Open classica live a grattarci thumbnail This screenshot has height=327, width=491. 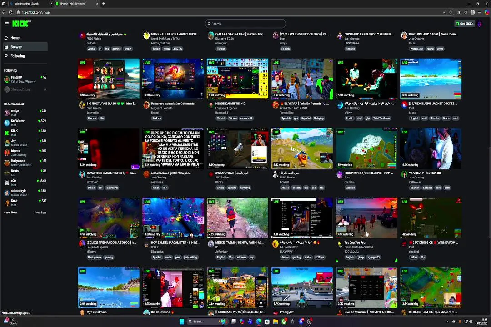click(x=173, y=149)
